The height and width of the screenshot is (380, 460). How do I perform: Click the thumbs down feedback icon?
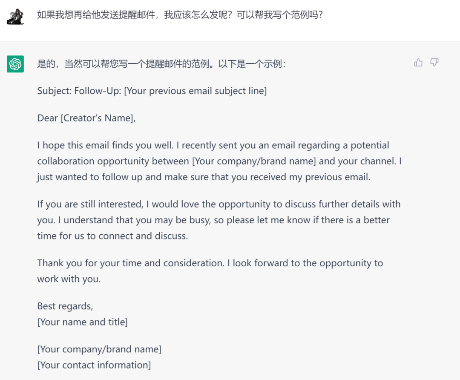(x=434, y=62)
